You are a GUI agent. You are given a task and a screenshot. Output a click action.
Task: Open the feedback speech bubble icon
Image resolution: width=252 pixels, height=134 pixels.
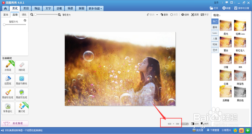click(x=227, y=3)
